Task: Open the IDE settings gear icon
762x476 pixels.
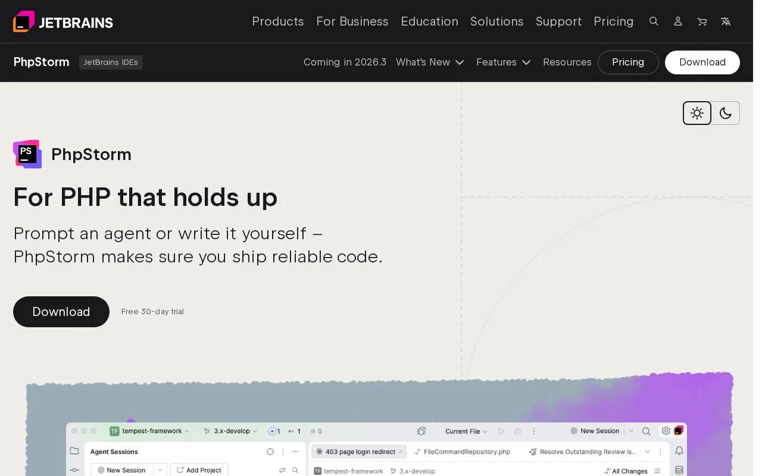Action: click(x=666, y=431)
